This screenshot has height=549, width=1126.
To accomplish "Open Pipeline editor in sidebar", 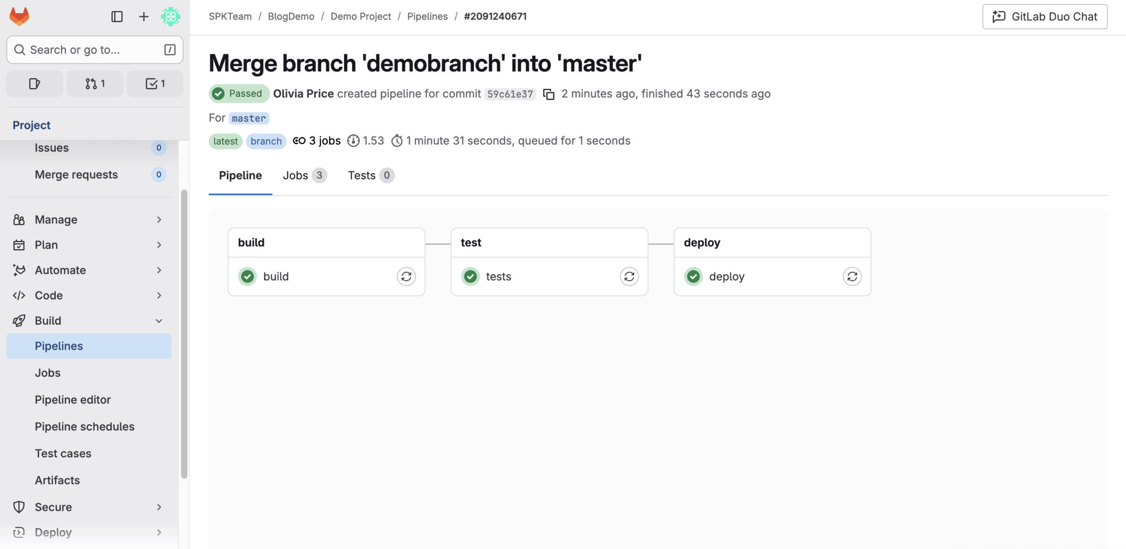I will click(x=73, y=400).
